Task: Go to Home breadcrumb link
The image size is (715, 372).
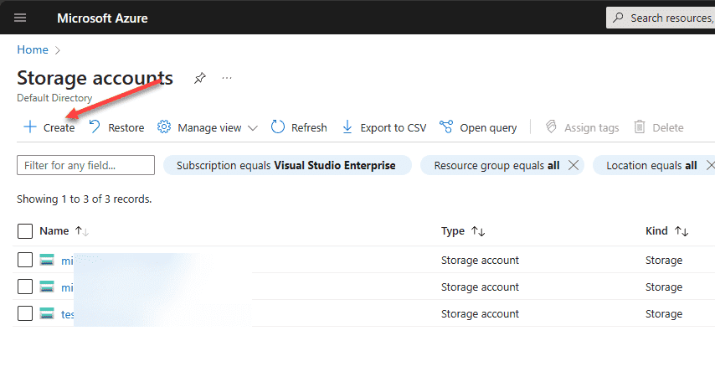Action: (33, 49)
